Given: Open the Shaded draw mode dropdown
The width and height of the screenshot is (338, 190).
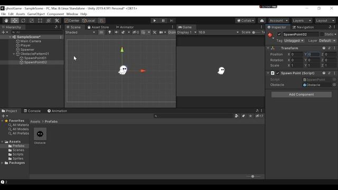Looking at the screenshot, I should pos(80,32).
